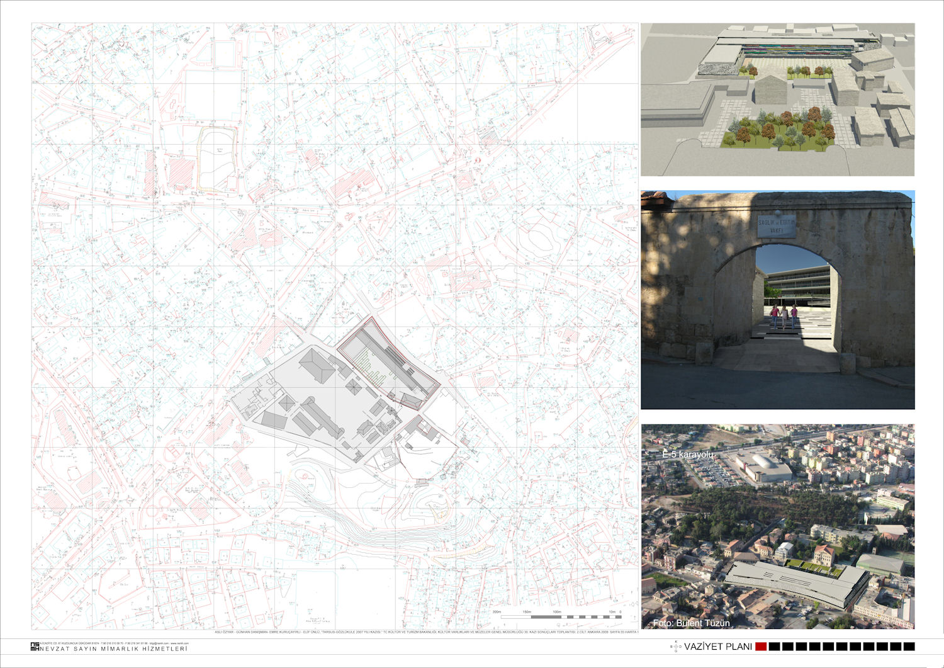Open the stone archway photo
This screenshot has height=668, width=944.
(x=777, y=300)
